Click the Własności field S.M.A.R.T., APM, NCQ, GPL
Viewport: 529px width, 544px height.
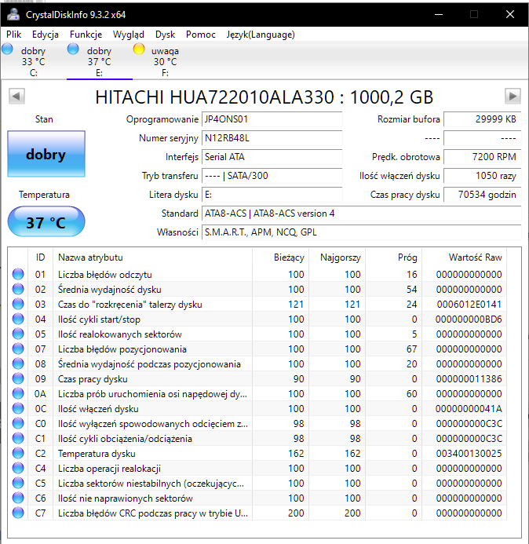362,232
